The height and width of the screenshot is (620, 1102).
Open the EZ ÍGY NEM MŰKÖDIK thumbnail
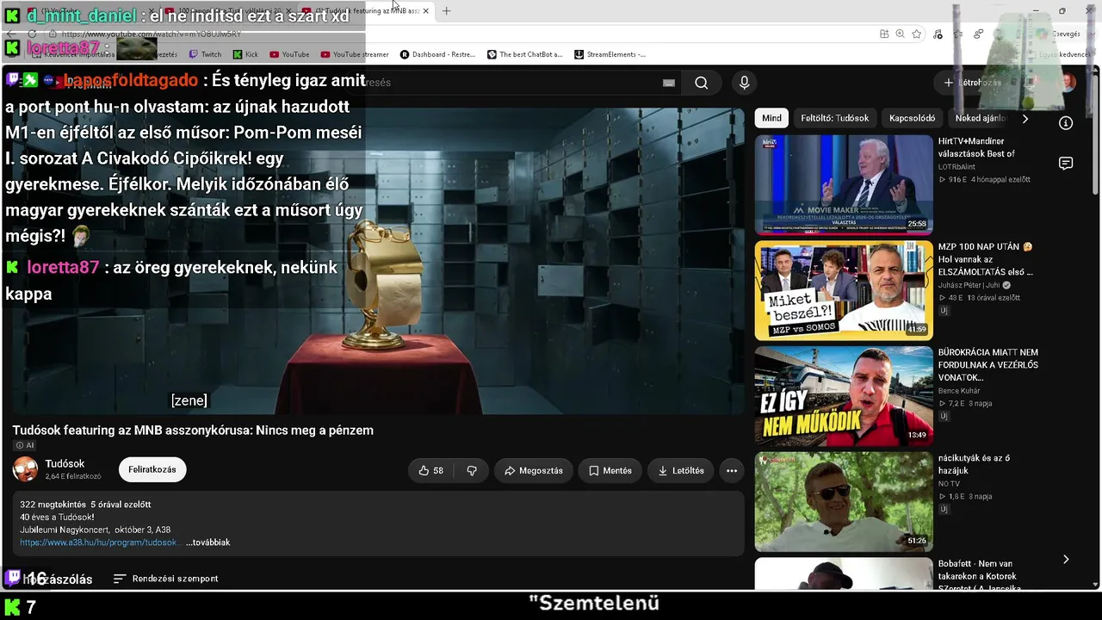pyautogui.click(x=844, y=396)
